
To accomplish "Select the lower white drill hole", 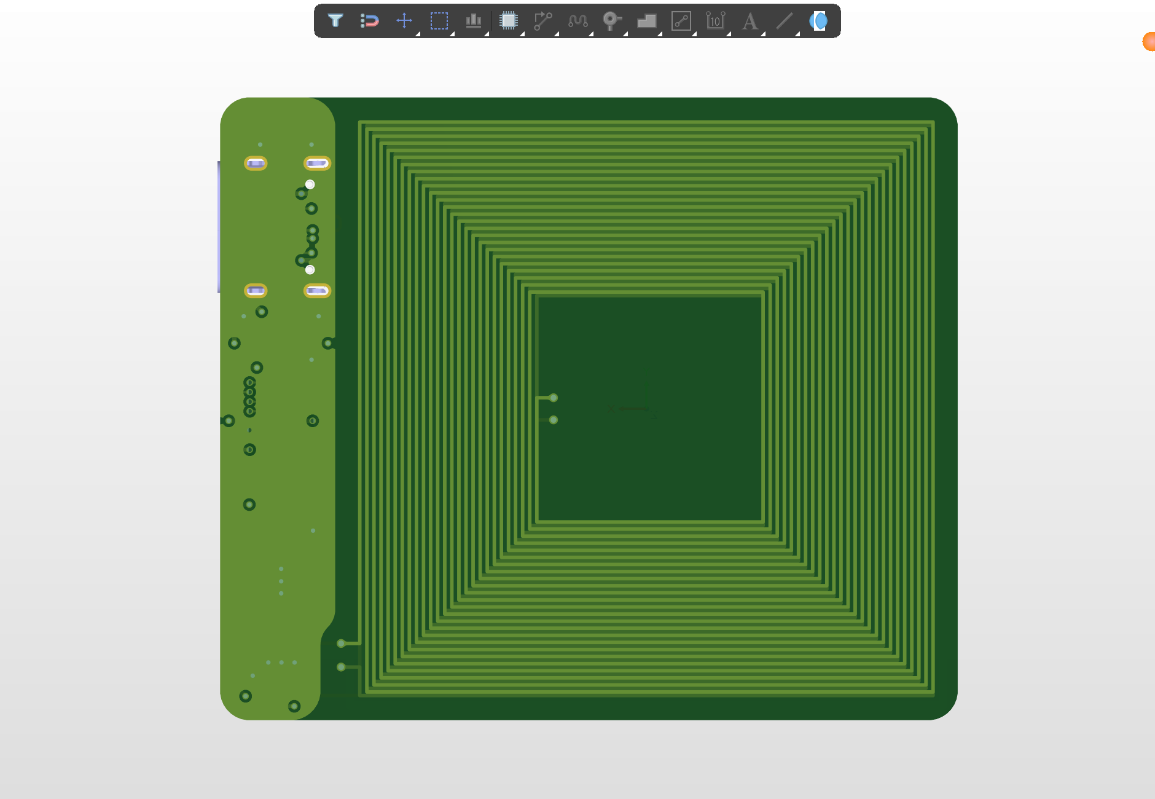I will (x=310, y=270).
